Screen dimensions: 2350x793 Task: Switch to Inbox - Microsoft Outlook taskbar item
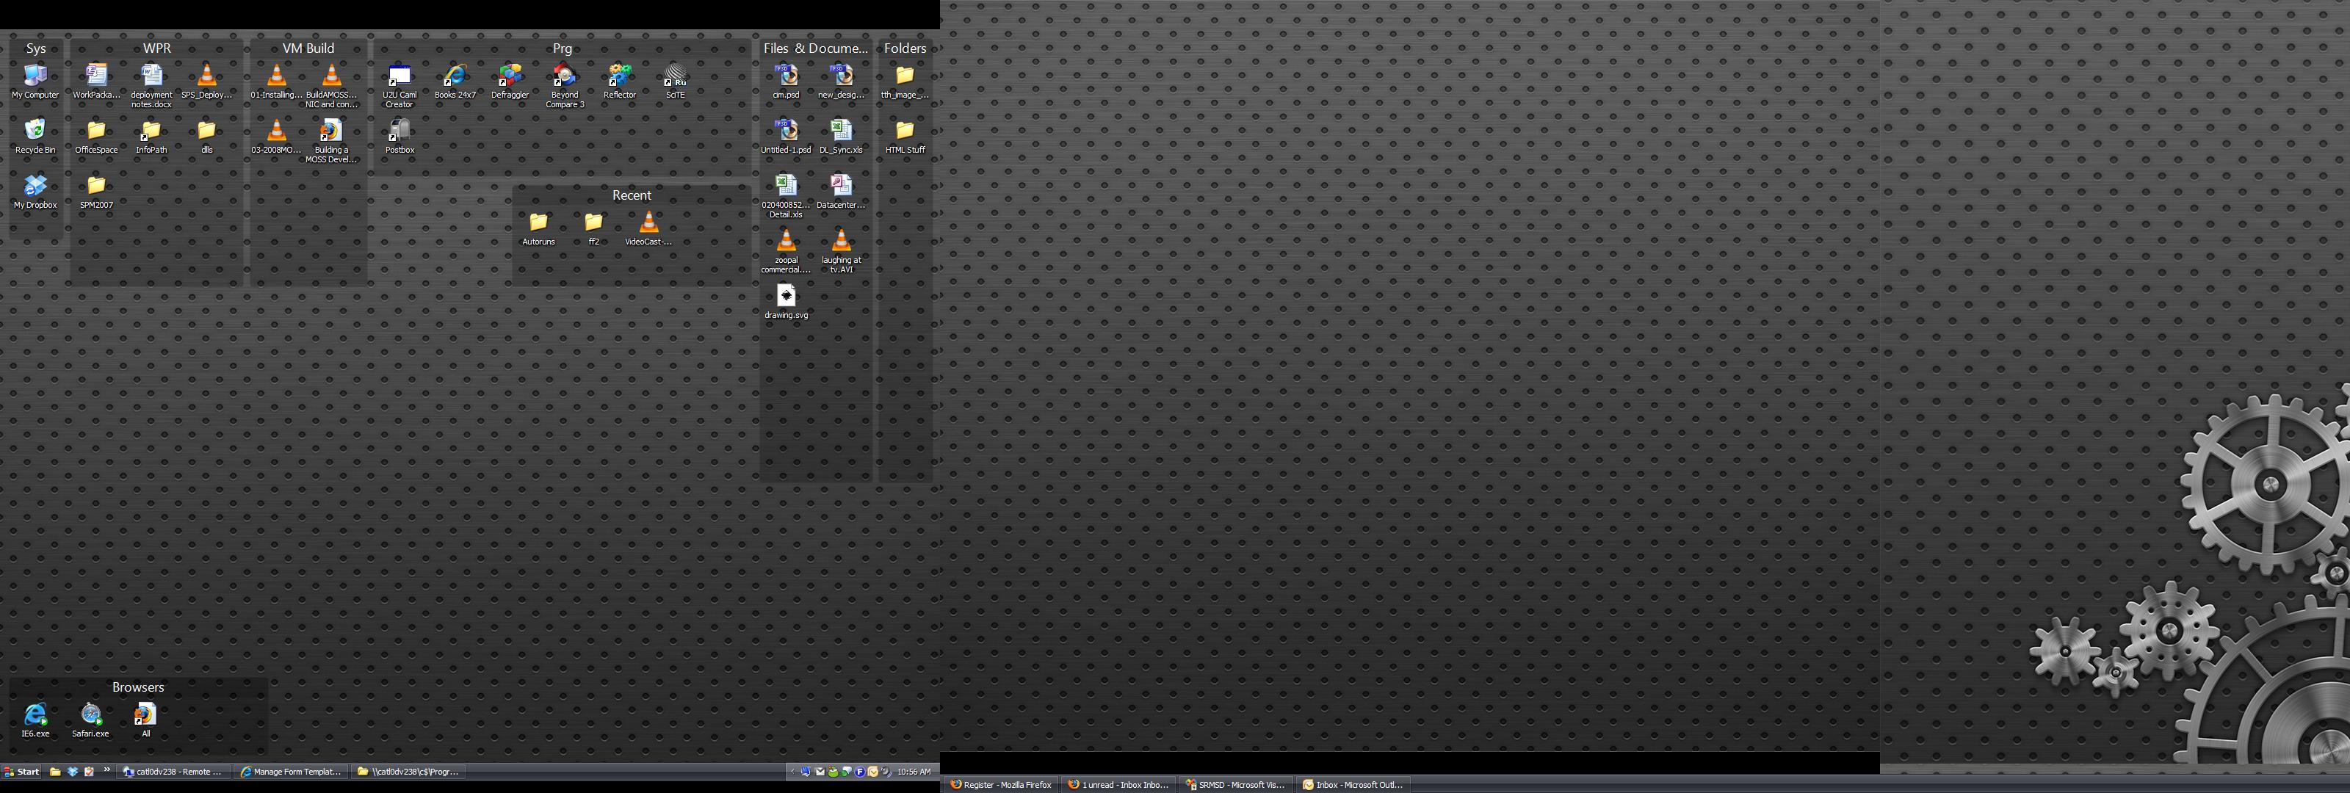[x=1352, y=785]
